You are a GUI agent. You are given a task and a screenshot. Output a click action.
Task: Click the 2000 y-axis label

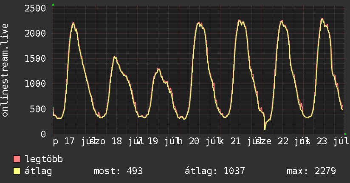point(35,34)
